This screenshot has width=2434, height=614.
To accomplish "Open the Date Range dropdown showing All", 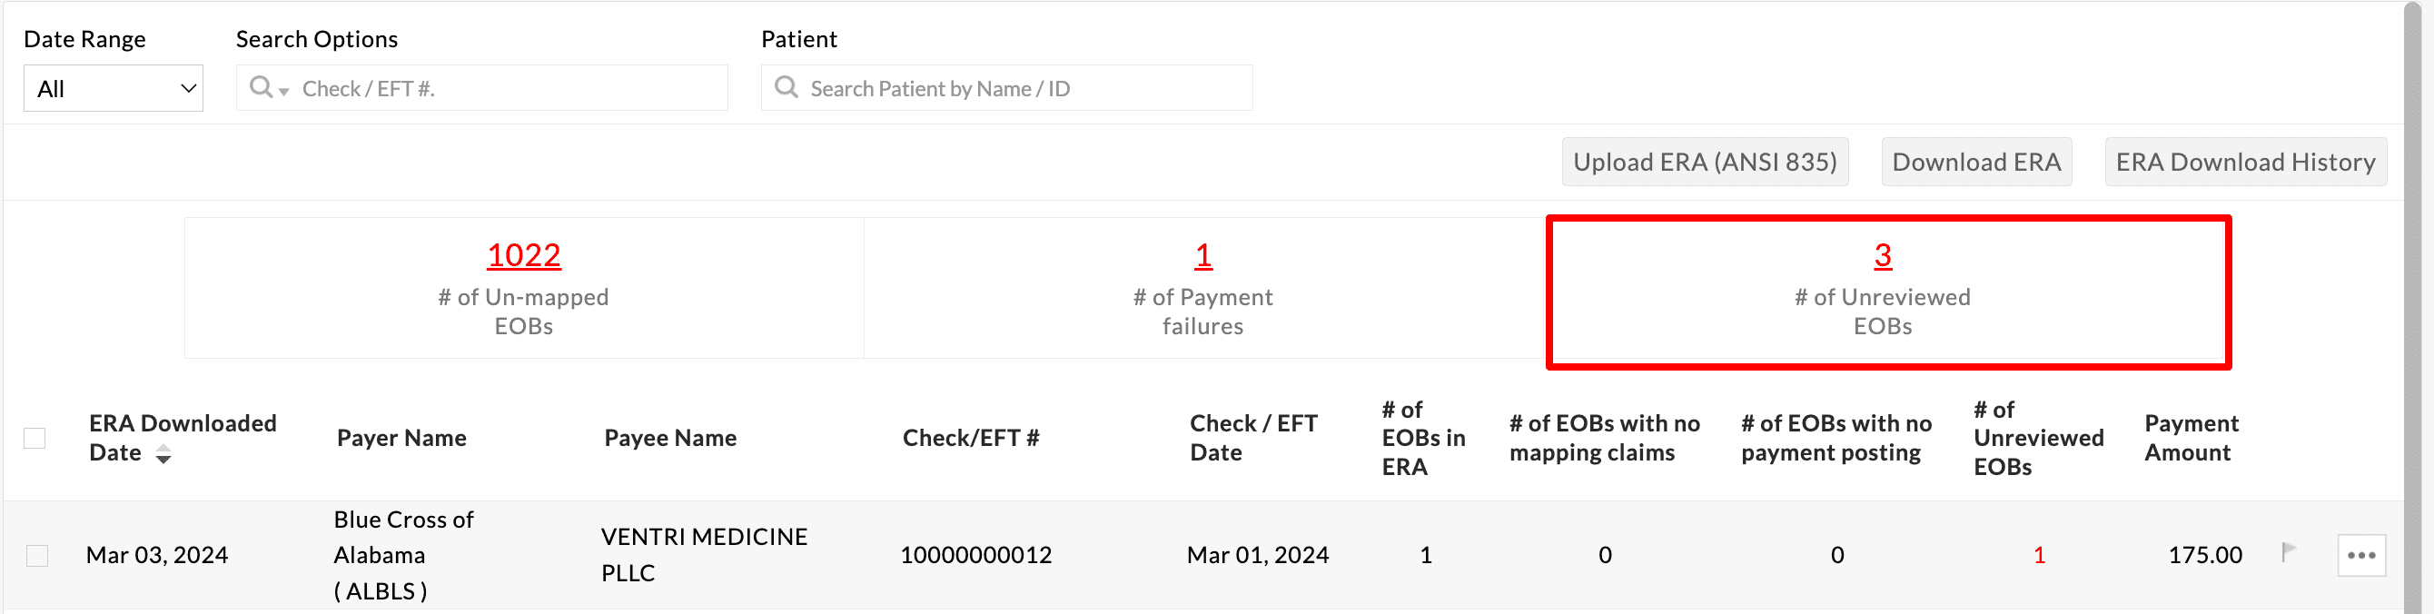I will (114, 88).
